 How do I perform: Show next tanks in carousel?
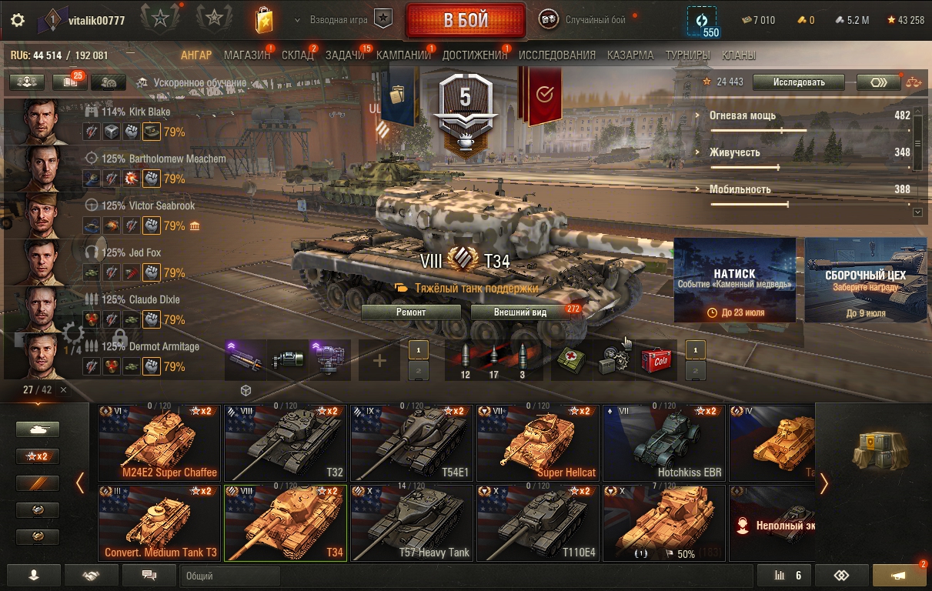pyautogui.click(x=824, y=483)
